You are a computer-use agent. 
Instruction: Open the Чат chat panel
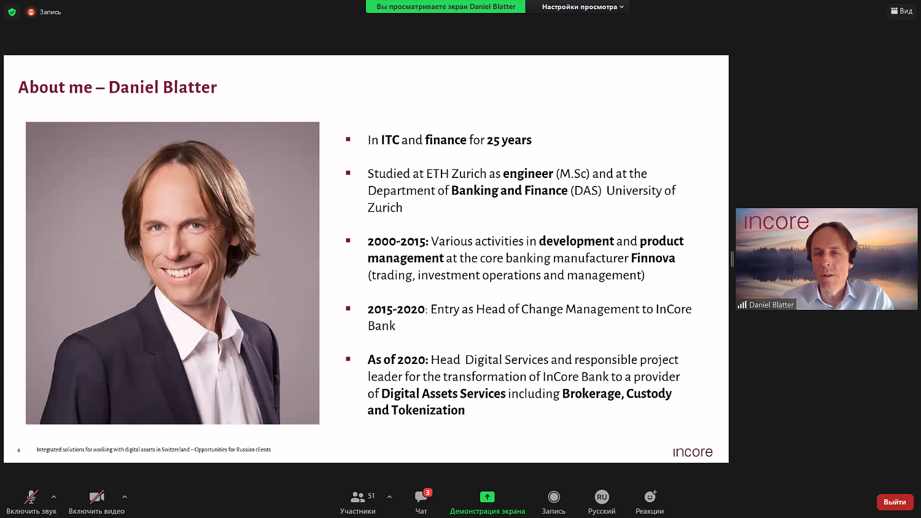[421, 502]
